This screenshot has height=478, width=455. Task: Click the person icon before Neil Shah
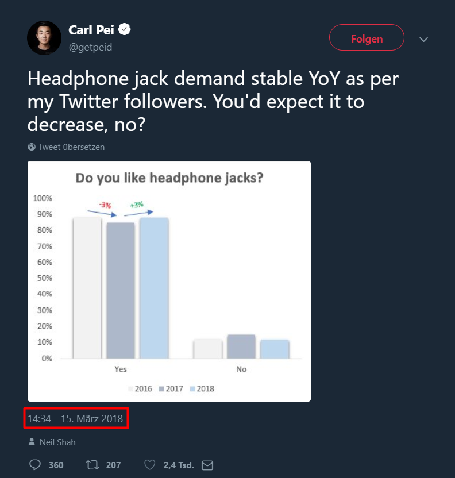[31, 442]
